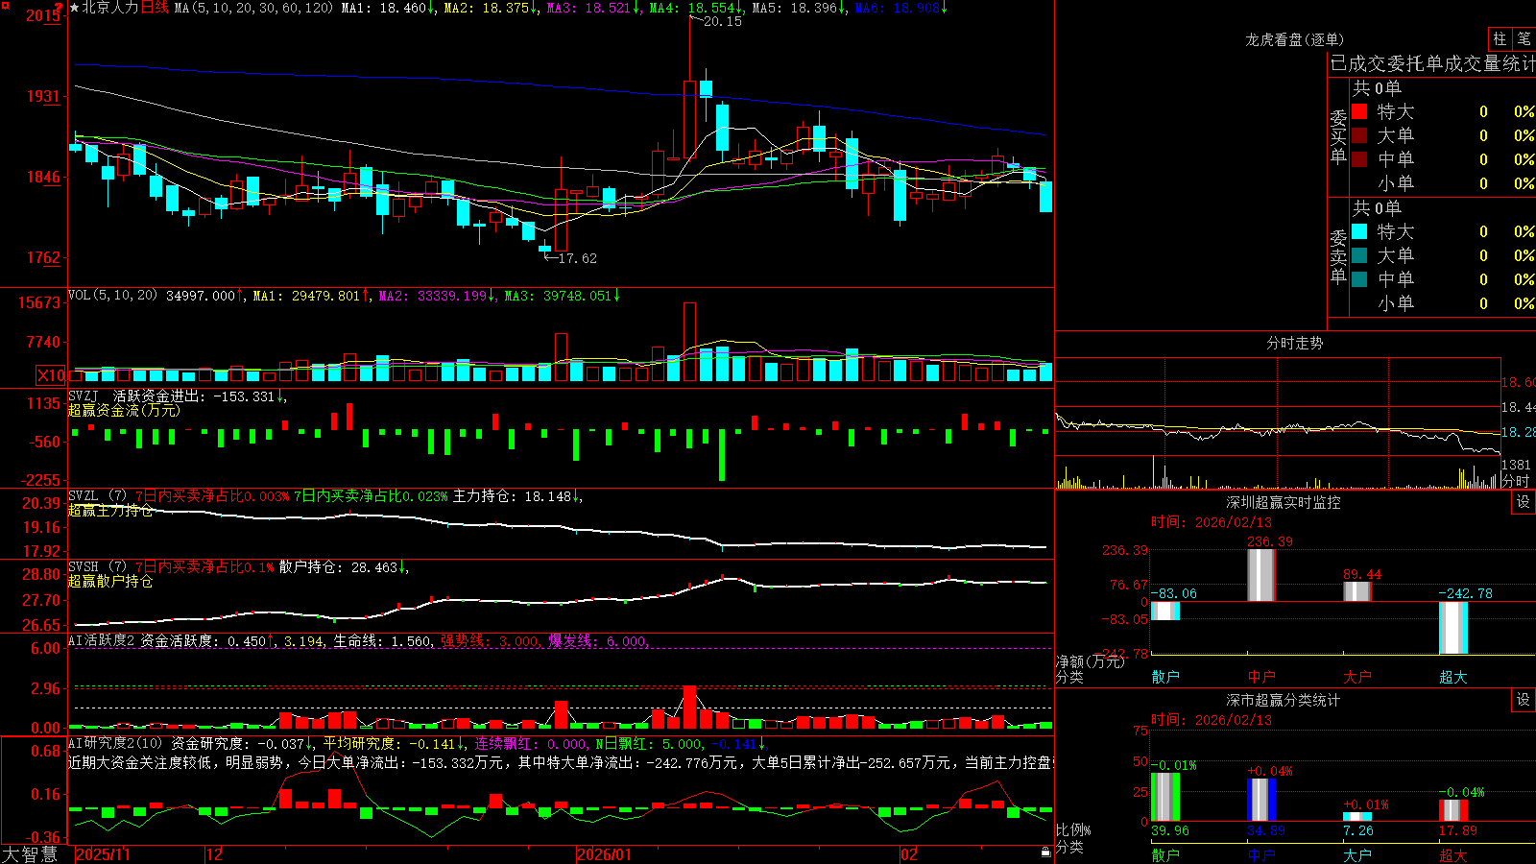The width and height of the screenshot is (1536, 864).
Task: Click the MA1: 18.460 value
Action: 384,8
